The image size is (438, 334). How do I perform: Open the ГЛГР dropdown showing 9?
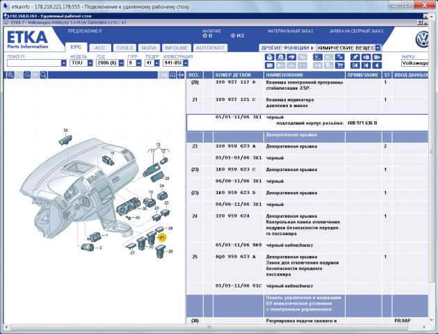[x=139, y=63]
